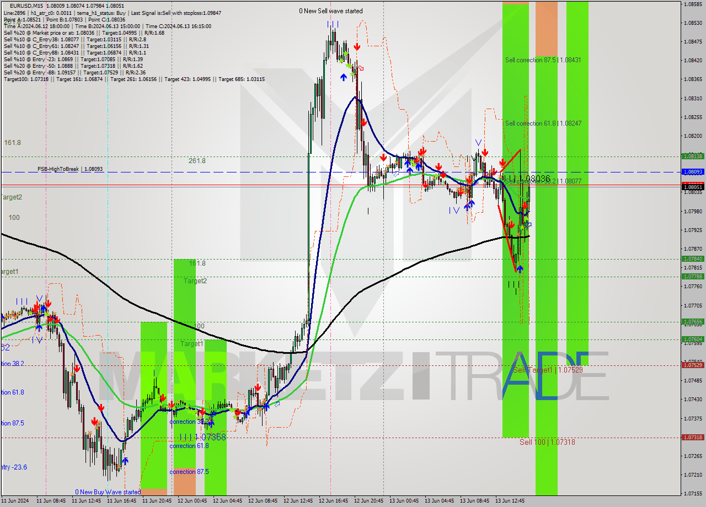
Task: Click the green 1.08138 price axis tag
Action: pyautogui.click(x=693, y=156)
